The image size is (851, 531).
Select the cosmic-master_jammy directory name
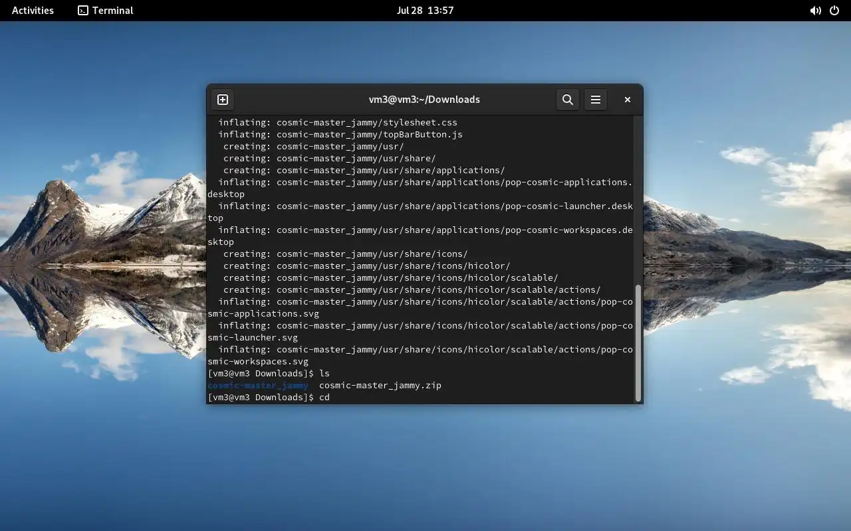point(258,386)
